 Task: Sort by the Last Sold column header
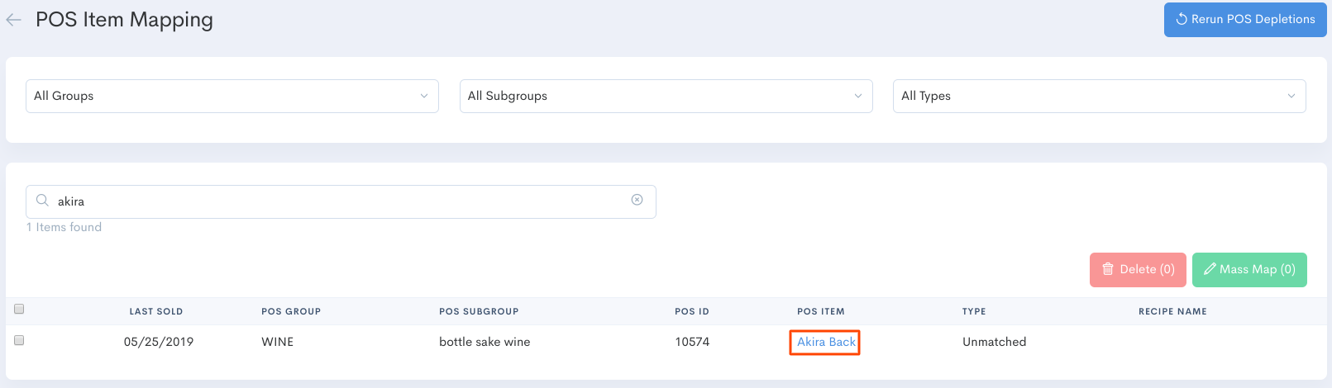click(x=155, y=311)
